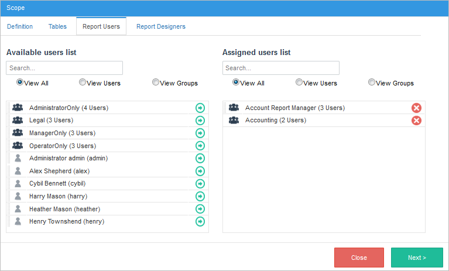
Task: Focus the Available users search field
Action: [64, 68]
